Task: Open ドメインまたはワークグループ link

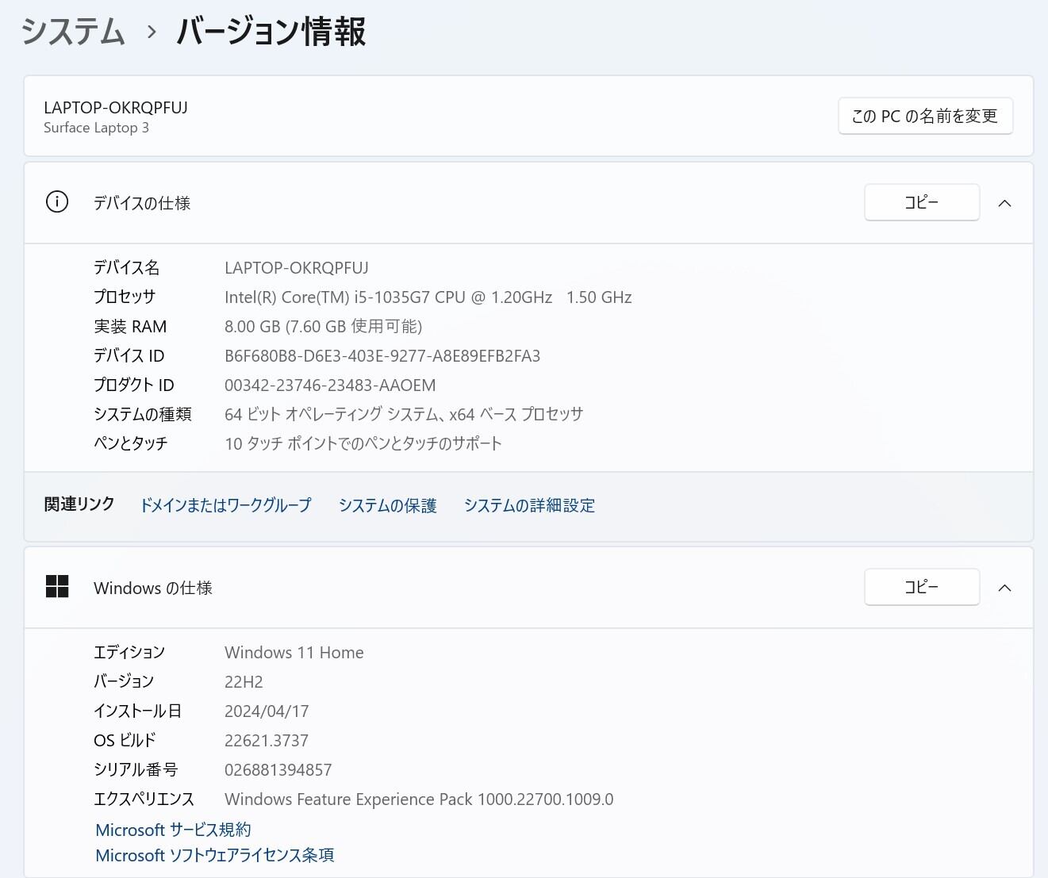Action: coord(225,505)
